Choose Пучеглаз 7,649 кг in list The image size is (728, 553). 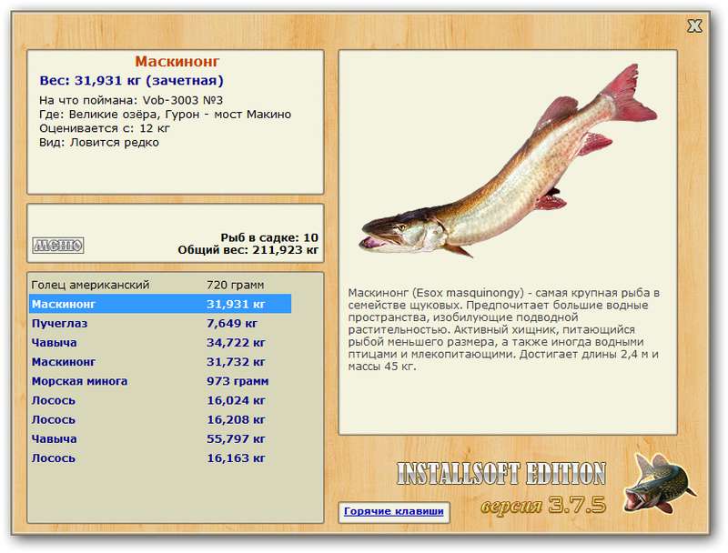point(160,324)
